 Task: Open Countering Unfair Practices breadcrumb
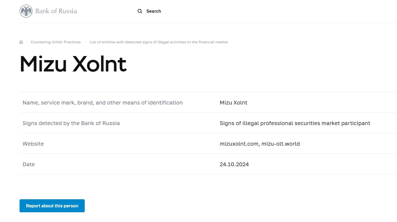[56, 42]
